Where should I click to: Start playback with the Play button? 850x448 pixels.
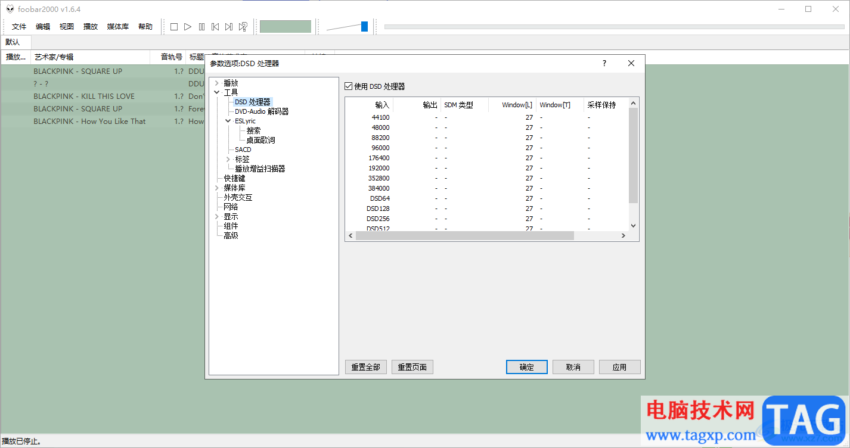click(x=188, y=27)
